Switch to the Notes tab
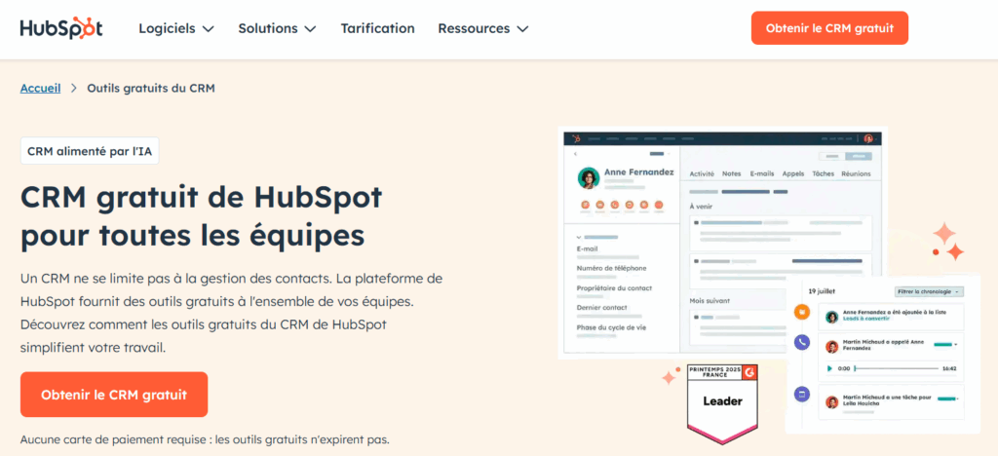Image resolution: width=998 pixels, height=456 pixels. tap(731, 173)
